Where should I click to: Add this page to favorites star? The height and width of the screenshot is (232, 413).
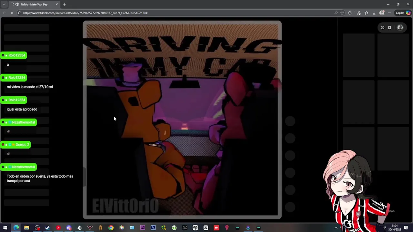tap(342, 13)
